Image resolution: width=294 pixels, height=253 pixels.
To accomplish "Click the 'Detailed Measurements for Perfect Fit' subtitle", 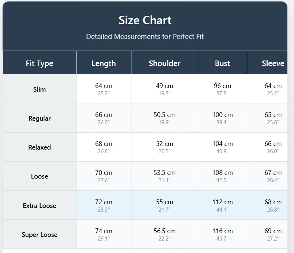I will pyautogui.click(x=145, y=37).
